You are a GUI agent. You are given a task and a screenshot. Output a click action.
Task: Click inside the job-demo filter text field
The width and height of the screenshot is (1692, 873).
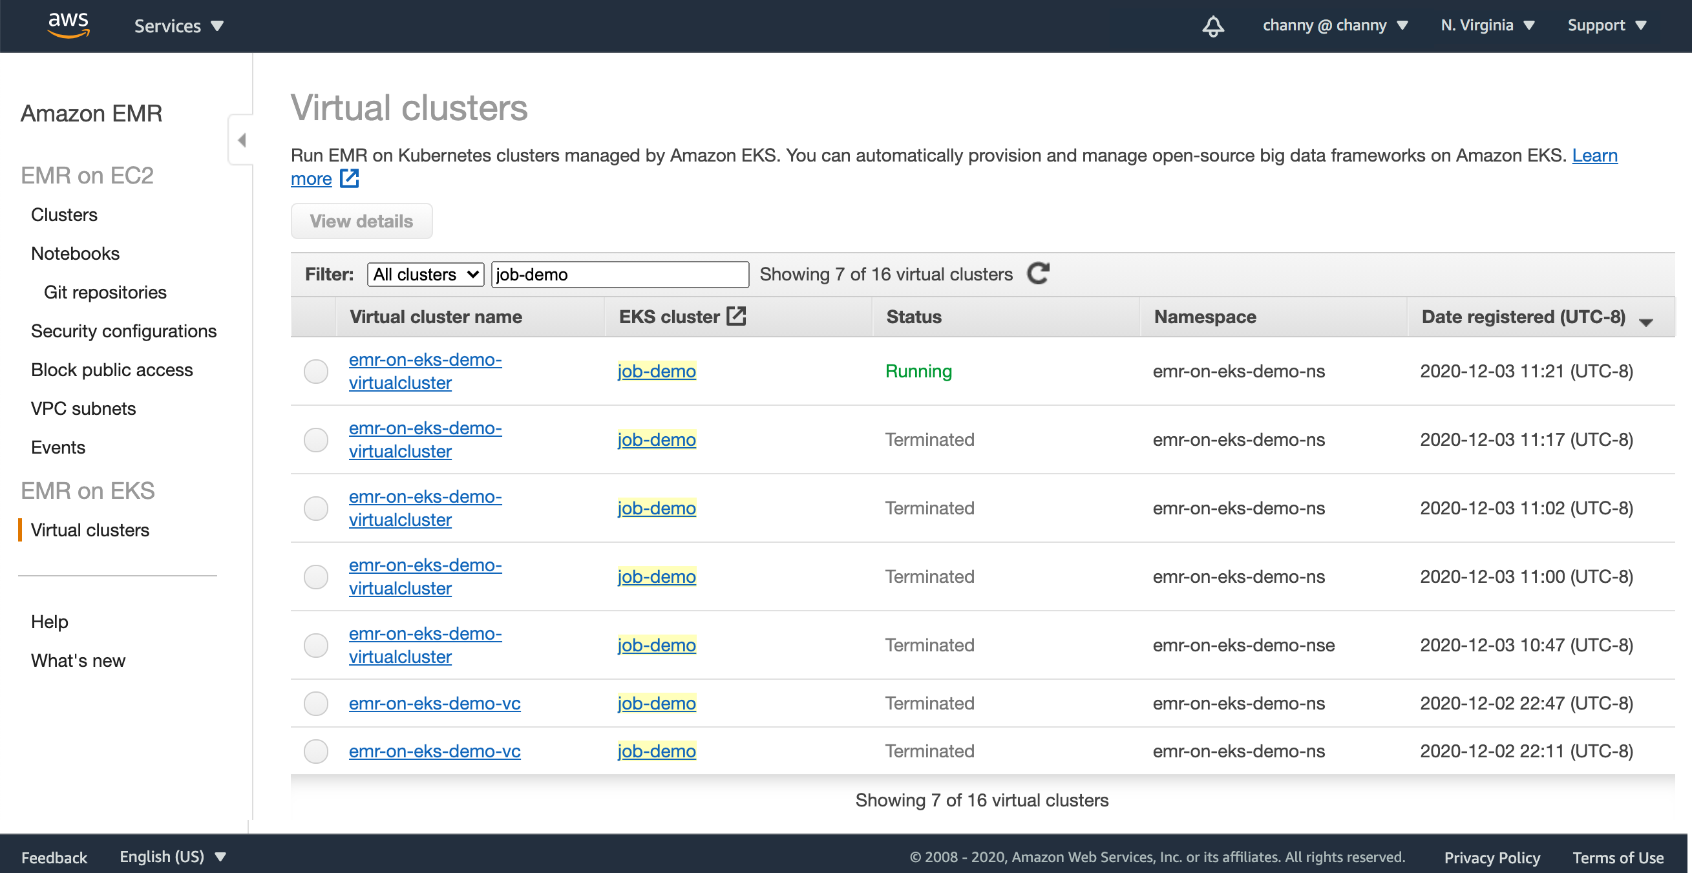[x=619, y=274]
